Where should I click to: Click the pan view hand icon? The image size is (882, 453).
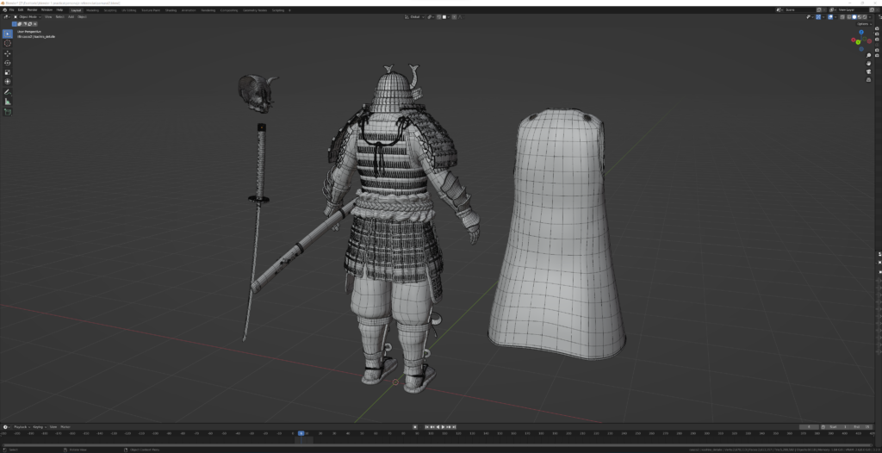pos(868,64)
